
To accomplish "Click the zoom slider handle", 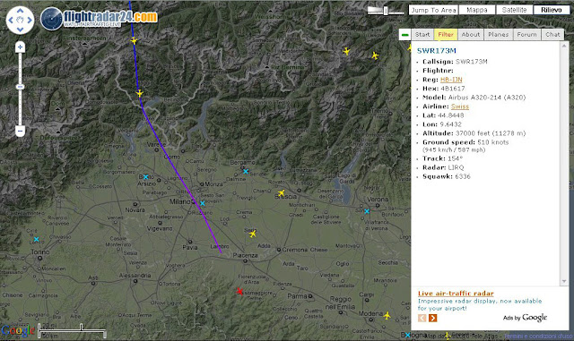I will (x=20, y=87).
